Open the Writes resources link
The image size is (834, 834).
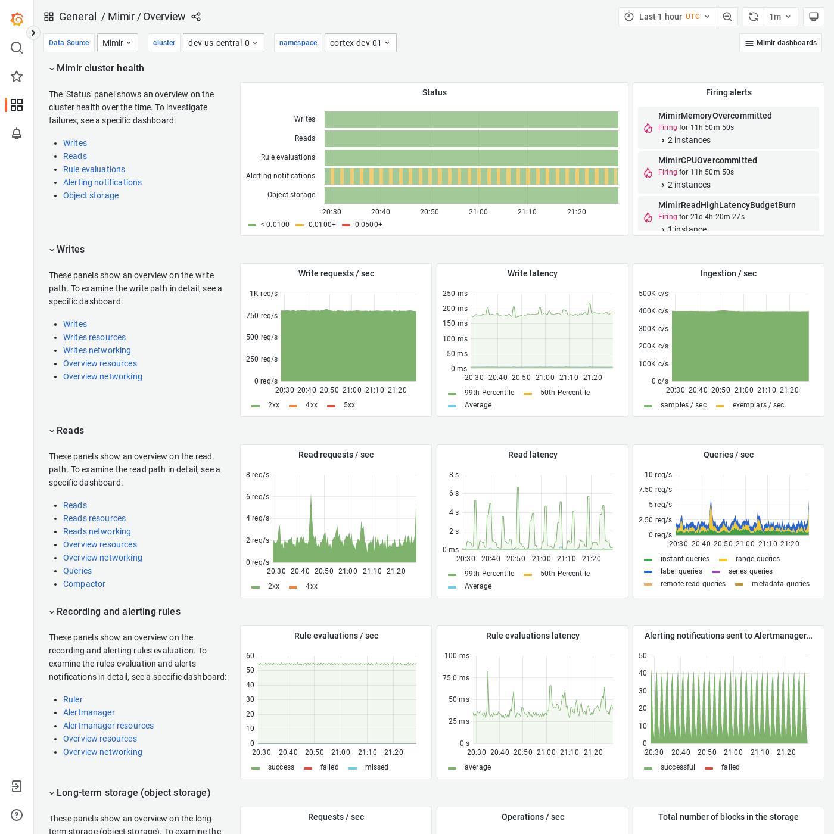(94, 337)
